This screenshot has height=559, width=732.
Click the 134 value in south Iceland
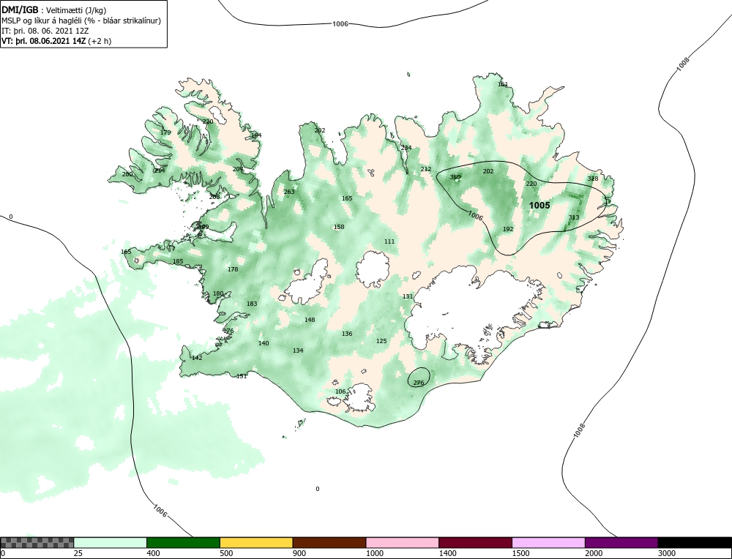tap(298, 350)
